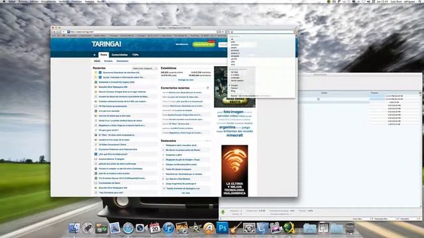Open Mission Control from the dock
This screenshot has width=424, height=238.
pyautogui.click(x=101, y=229)
